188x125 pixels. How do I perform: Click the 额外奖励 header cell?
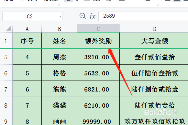coord(98,41)
